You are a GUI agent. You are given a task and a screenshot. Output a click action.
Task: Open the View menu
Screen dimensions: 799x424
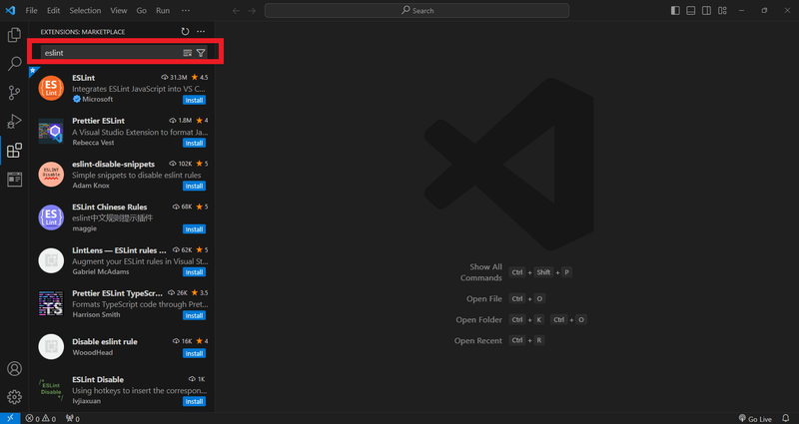(x=119, y=11)
